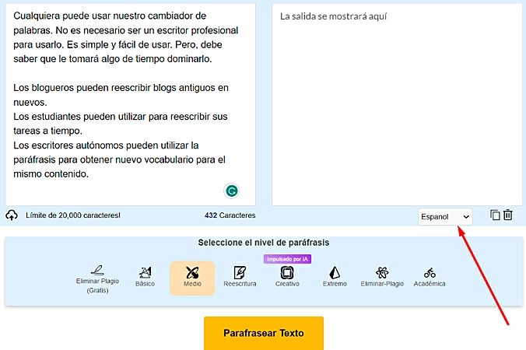Pick the Creativo AI-powered mode
This screenshot has width=526, height=350.
(x=287, y=277)
